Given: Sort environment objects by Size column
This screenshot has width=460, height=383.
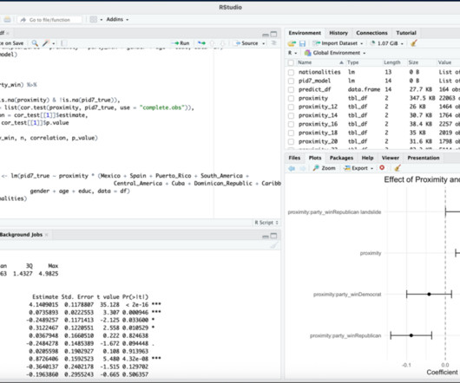Looking at the screenshot, I should [413, 62].
